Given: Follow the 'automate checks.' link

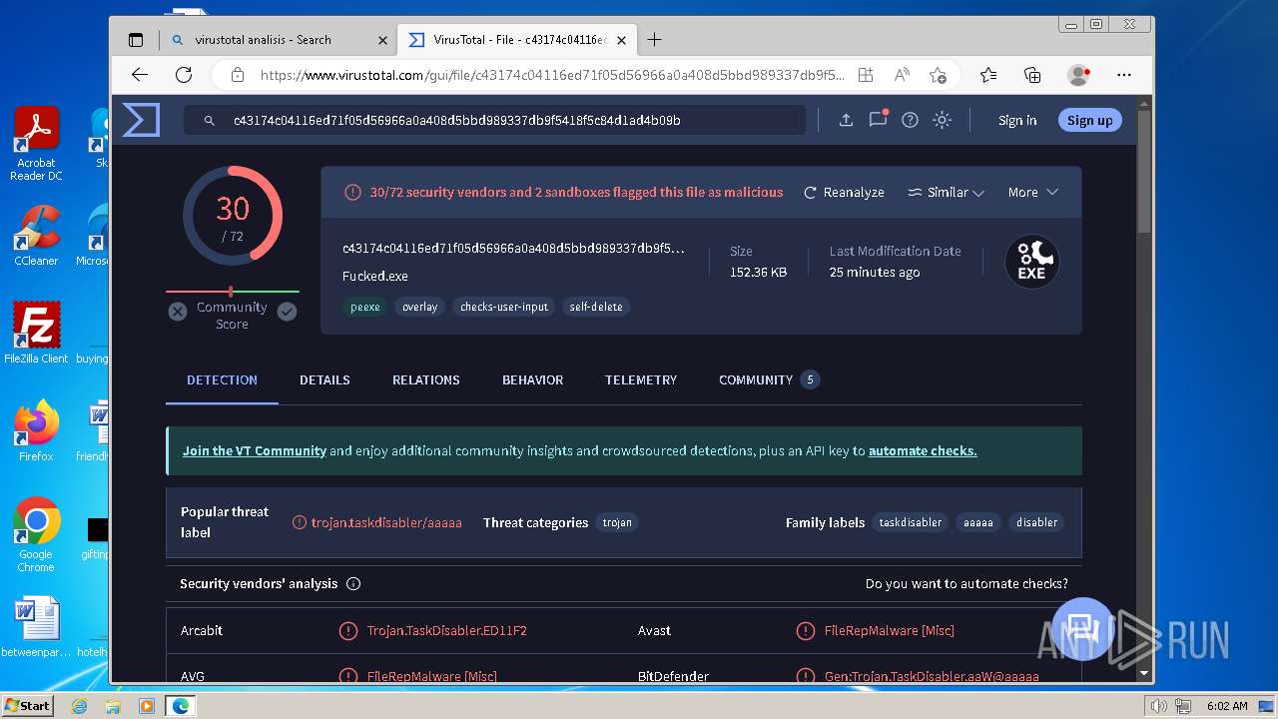Looking at the screenshot, I should pyautogui.click(x=923, y=450).
